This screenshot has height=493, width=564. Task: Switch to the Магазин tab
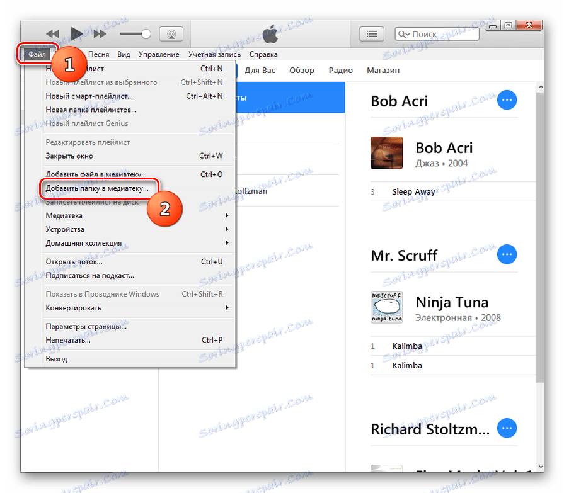(383, 71)
